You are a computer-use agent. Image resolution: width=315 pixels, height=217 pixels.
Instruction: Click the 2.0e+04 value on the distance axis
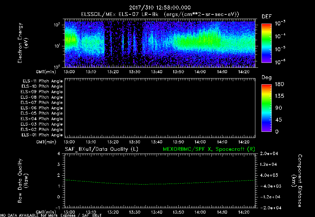click(269, 154)
